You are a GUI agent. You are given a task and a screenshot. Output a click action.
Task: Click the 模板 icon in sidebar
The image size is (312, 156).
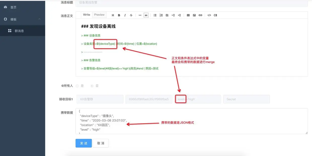(6, 19)
